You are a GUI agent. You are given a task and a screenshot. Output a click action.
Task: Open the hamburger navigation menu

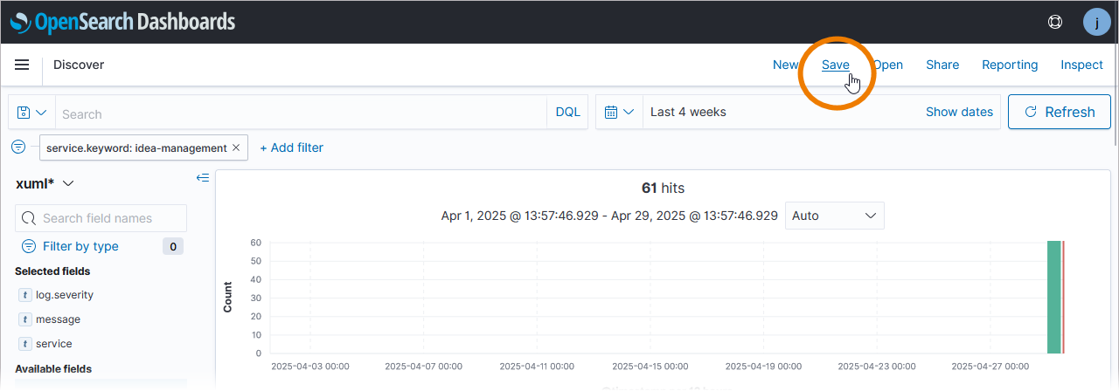pos(22,65)
